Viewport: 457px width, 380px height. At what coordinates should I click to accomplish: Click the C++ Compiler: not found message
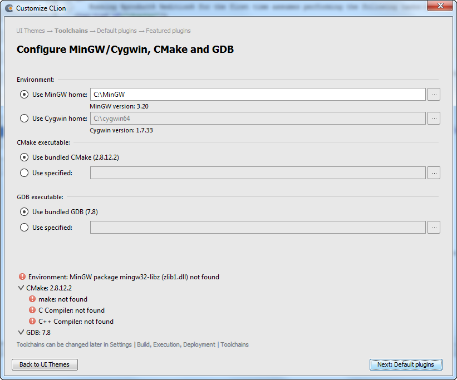click(x=76, y=322)
